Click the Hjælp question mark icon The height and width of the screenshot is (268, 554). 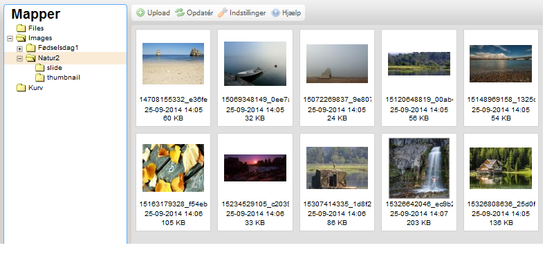click(275, 12)
